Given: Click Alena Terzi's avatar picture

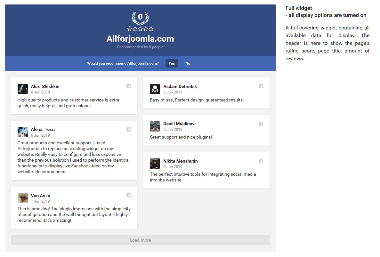Looking at the screenshot, I should [x=23, y=132].
